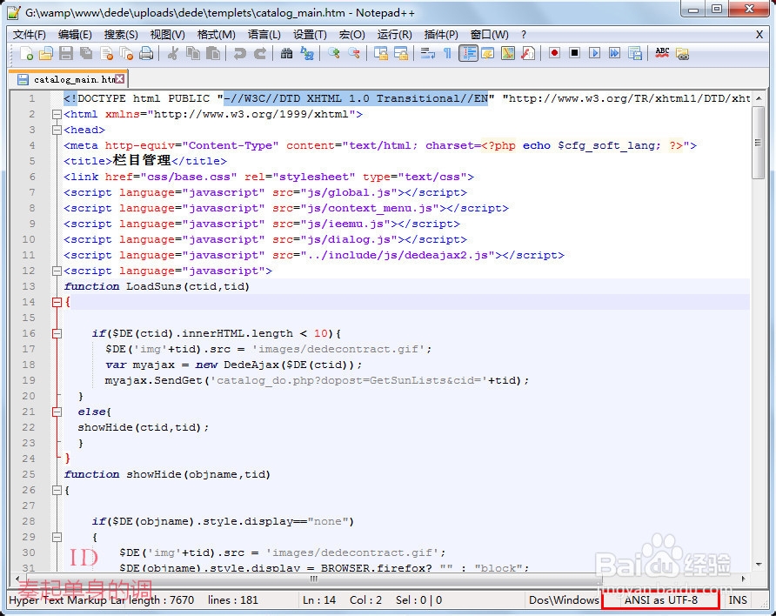This screenshot has height=616, width=776.
Task: Open the 插件(P) menu
Action: [441, 35]
